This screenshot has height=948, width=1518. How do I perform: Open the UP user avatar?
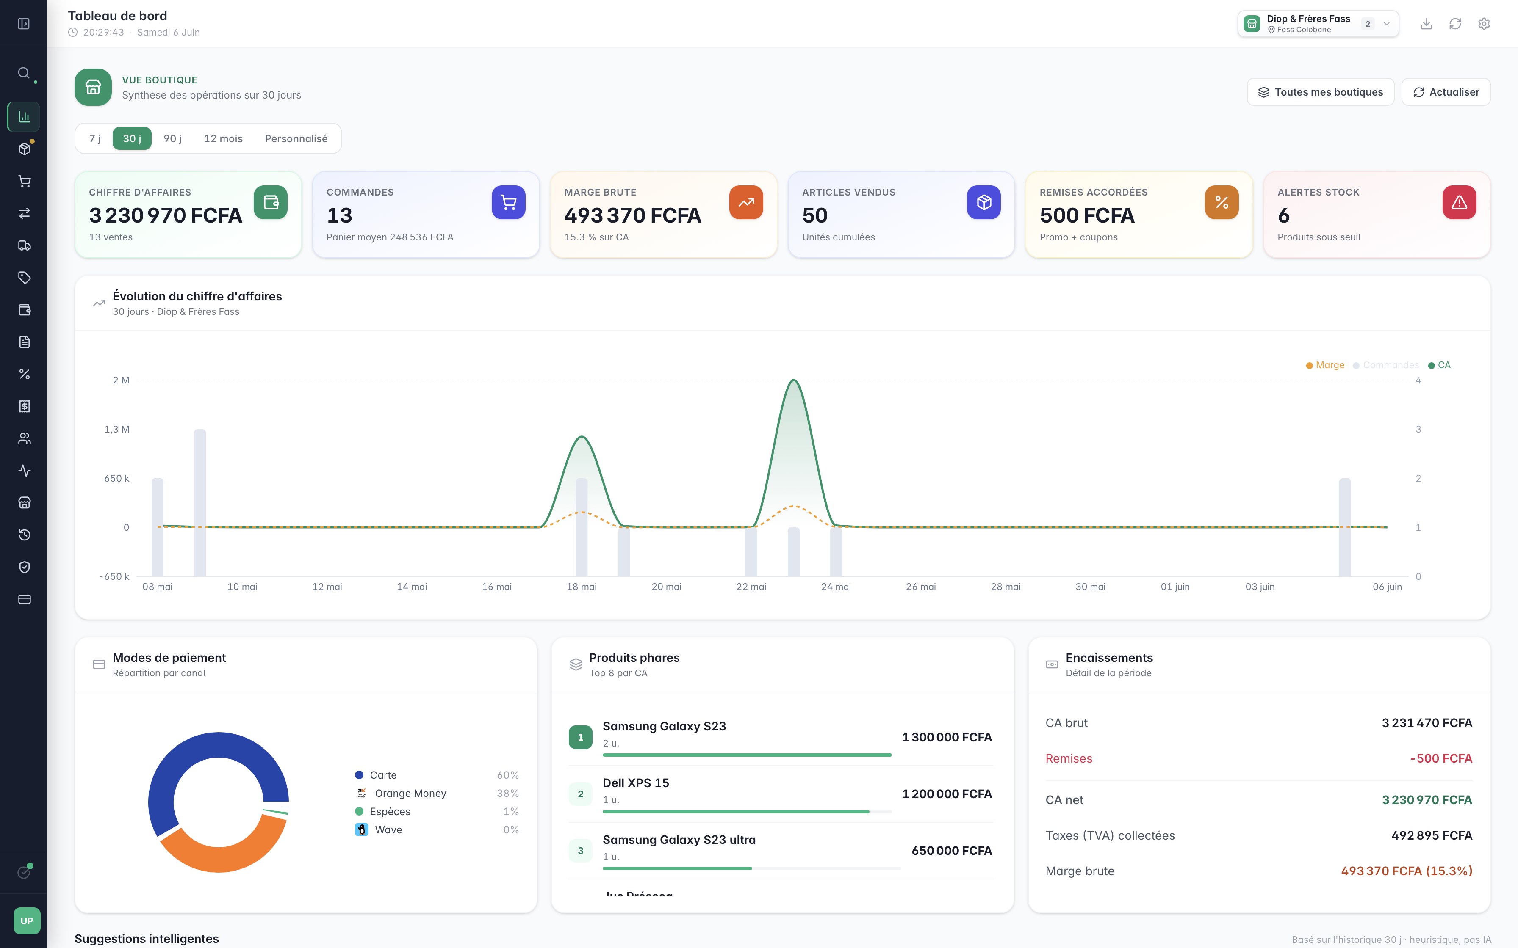point(26,920)
